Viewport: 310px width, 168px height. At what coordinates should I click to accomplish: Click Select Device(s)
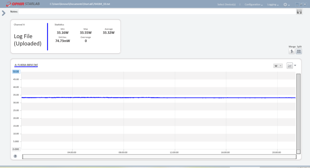[x=226, y=5]
